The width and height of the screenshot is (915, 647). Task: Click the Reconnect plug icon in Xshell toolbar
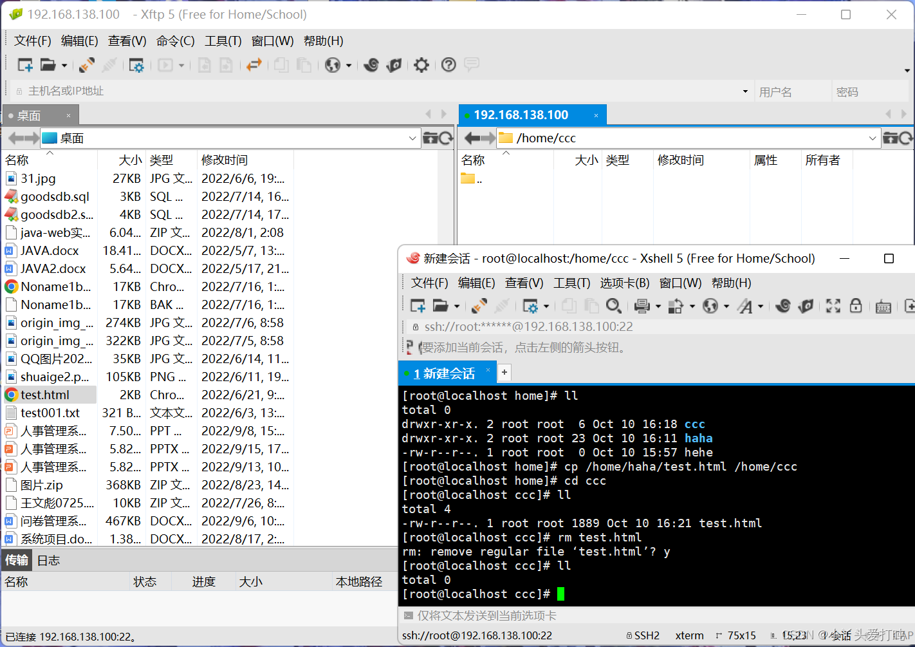coord(479,306)
